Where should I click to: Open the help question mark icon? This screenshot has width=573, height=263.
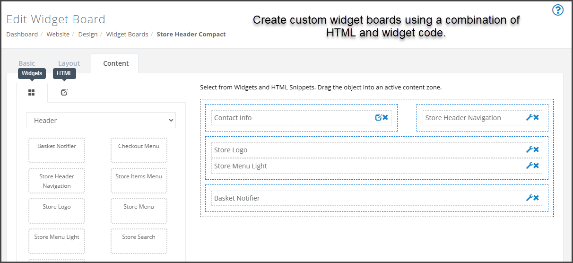click(x=558, y=10)
